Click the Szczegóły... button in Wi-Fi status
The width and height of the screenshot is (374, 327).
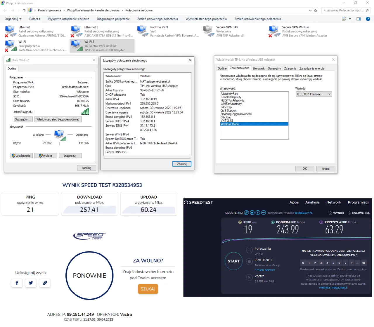tap(23, 119)
